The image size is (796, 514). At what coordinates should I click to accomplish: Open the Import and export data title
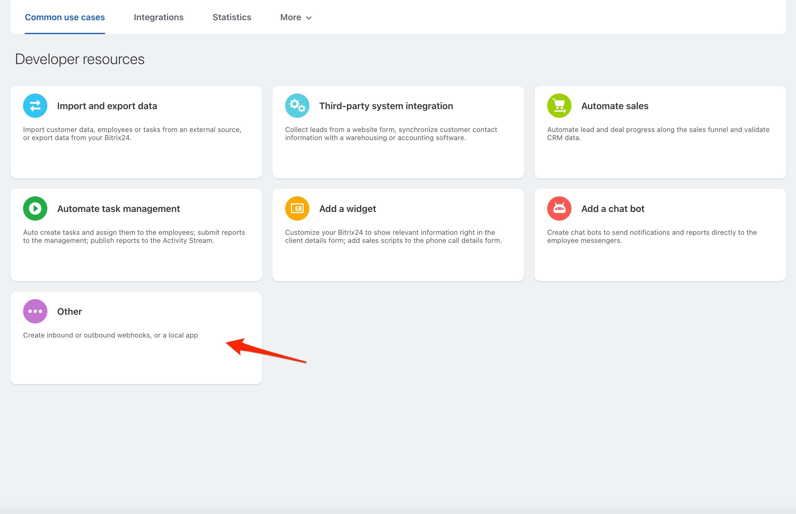(x=107, y=106)
